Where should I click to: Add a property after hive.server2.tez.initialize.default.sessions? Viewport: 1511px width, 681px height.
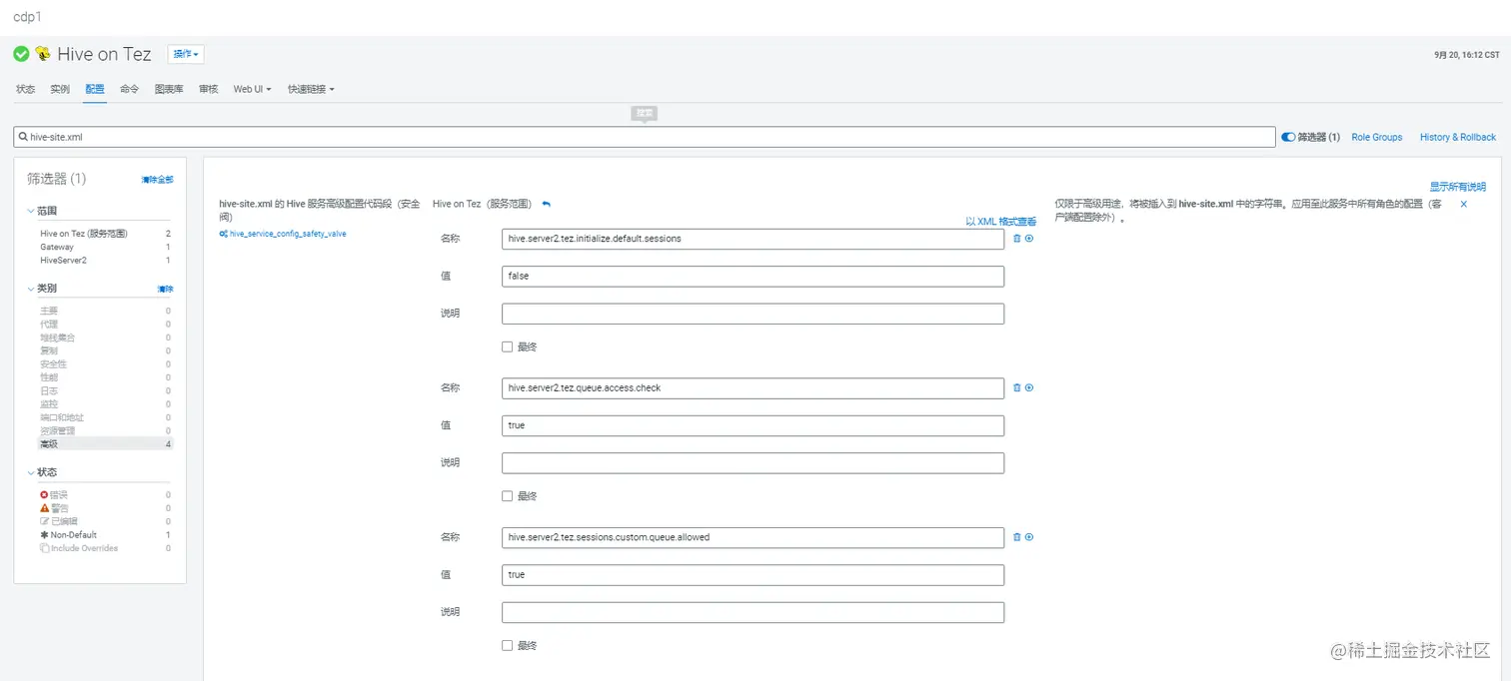(x=1029, y=239)
